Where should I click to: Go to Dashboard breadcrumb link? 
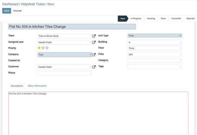click(11, 4)
